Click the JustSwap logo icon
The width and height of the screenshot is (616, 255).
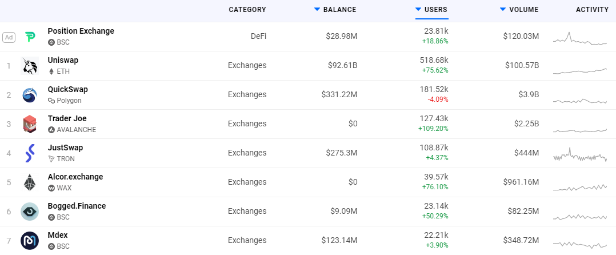[x=30, y=153]
